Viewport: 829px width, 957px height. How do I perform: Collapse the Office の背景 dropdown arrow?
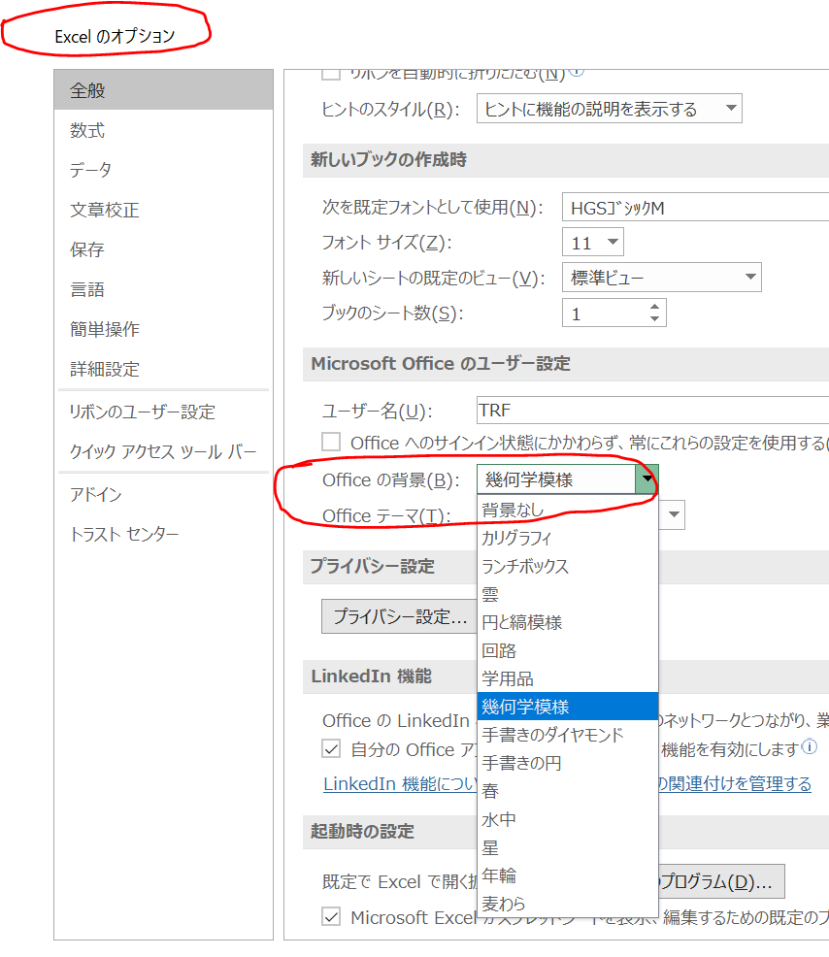click(x=647, y=479)
